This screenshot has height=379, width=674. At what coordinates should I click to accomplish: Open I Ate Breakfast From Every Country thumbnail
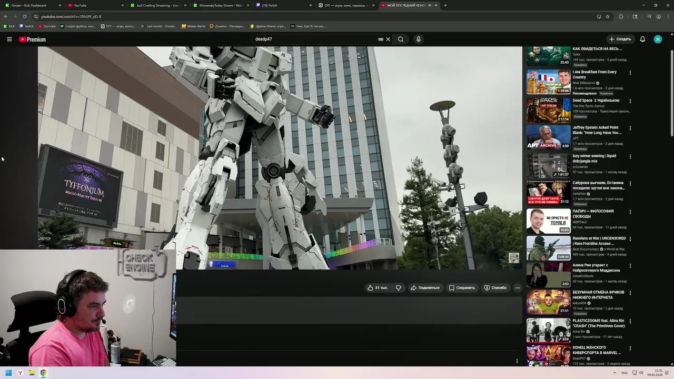[x=548, y=82]
